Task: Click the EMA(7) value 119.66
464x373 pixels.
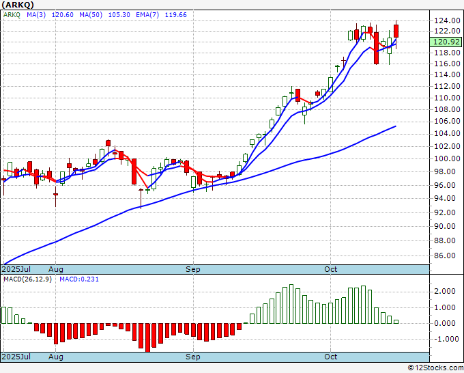Action: coord(176,15)
